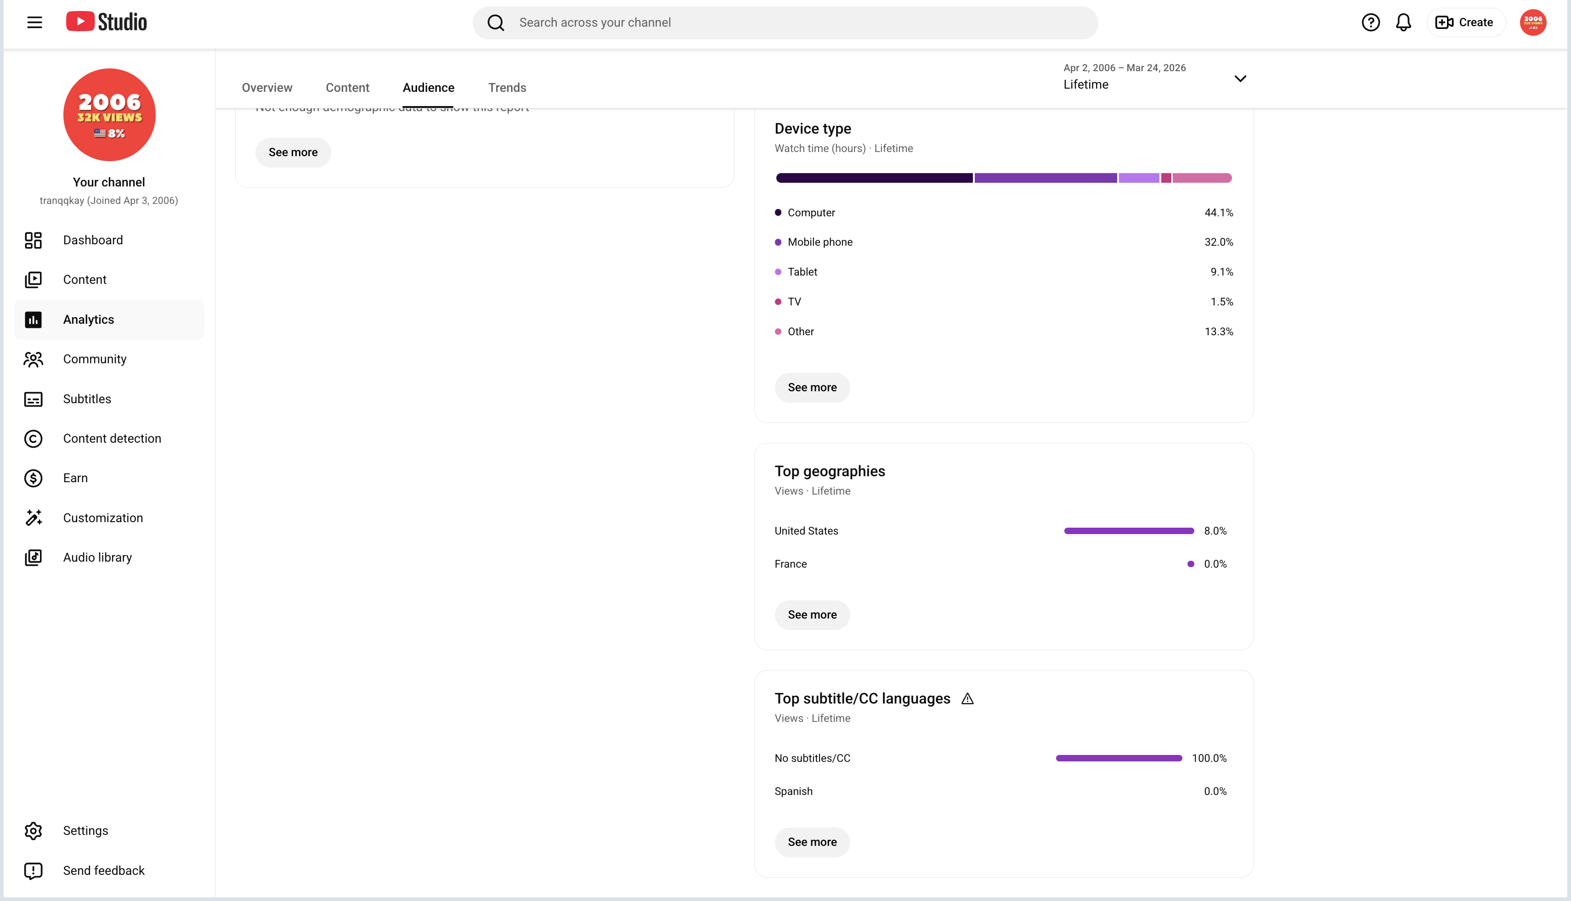Open the hamburger navigation menu

coord(34,23)
